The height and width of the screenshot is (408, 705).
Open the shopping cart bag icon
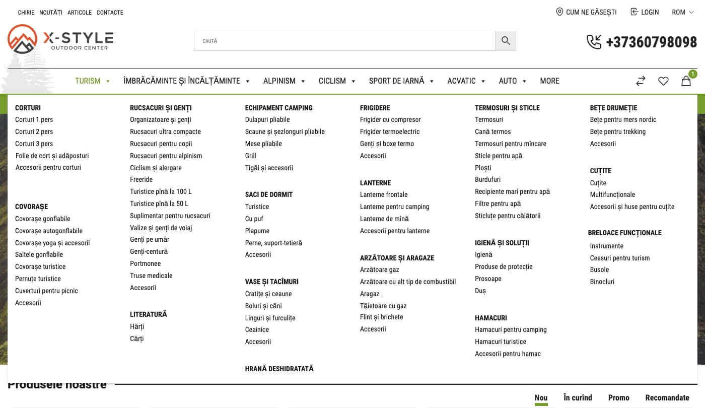pos(686,81)
